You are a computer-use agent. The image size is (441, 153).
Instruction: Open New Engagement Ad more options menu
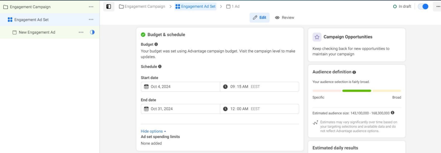click(81, 32)
